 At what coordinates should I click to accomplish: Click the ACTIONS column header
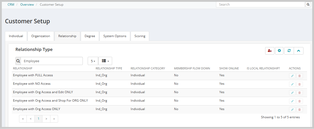pyautogui.click(x=295, y=68)
